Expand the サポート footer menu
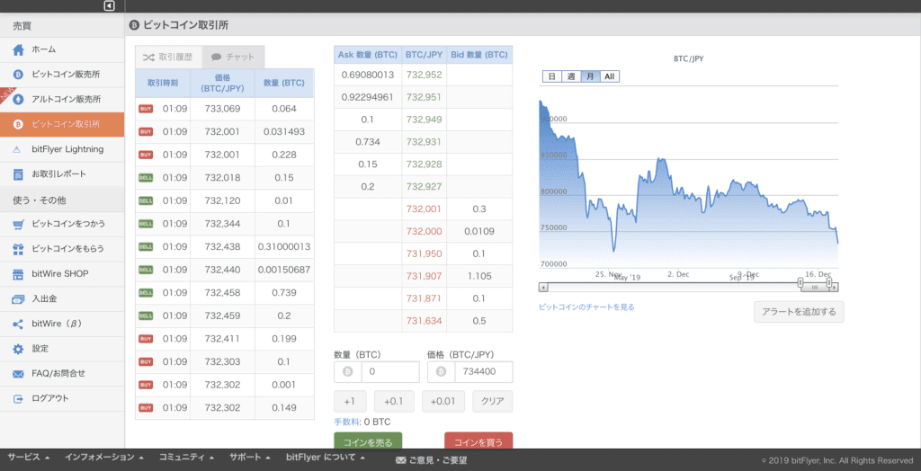 click(x=250, y=457)
